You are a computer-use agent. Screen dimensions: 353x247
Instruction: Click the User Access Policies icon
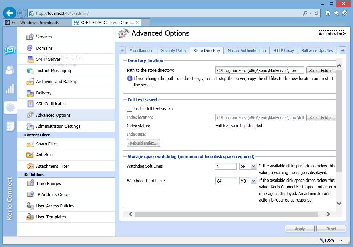30,206
